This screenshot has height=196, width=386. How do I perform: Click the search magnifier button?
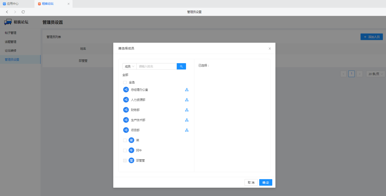(181, 66)
